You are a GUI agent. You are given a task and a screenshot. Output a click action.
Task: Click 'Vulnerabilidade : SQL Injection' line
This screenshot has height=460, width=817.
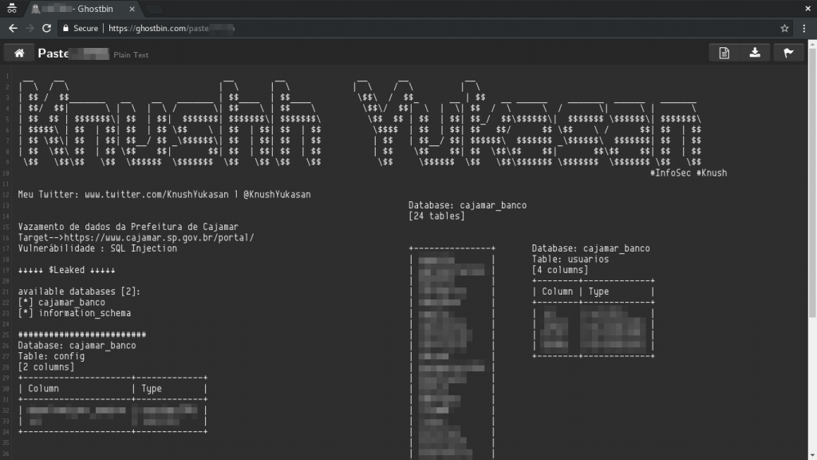click(97, 248)
